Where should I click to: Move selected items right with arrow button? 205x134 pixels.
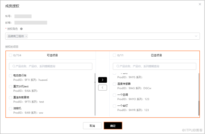click(102, 80)
